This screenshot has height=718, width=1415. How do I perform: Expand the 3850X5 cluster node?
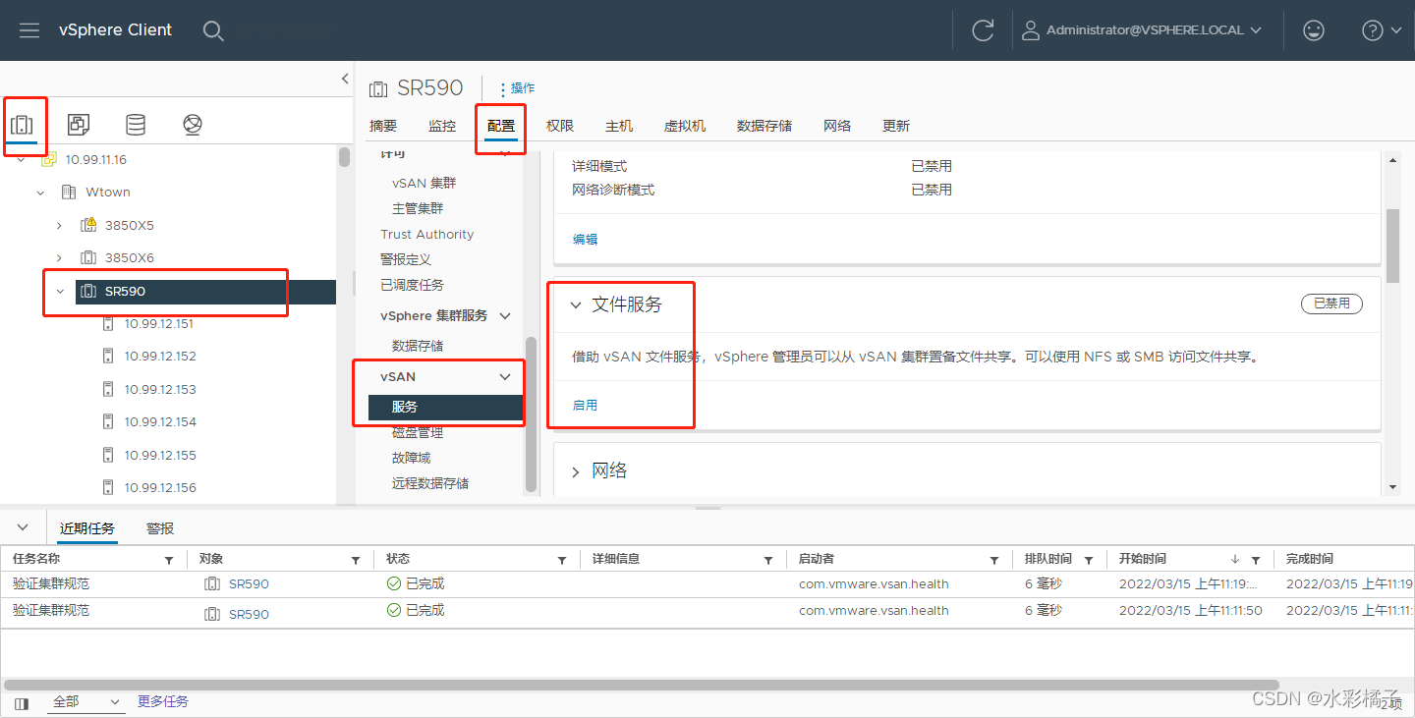pos(60,226)
